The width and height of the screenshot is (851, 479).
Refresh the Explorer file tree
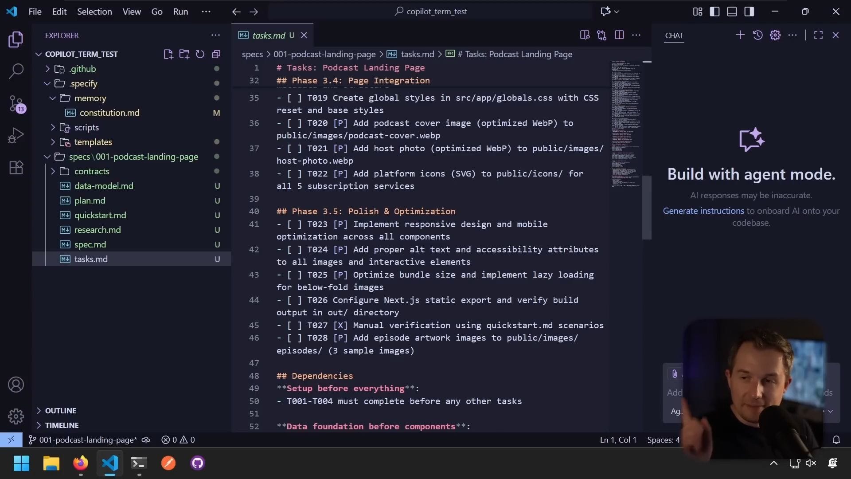click(200, 54)
